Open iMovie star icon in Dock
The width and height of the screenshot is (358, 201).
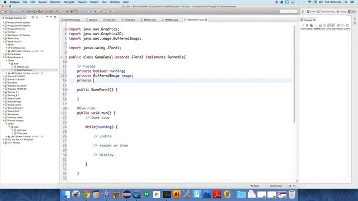106,194
